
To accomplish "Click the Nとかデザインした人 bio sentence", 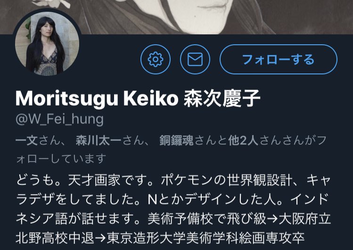I will coord(215,200).
